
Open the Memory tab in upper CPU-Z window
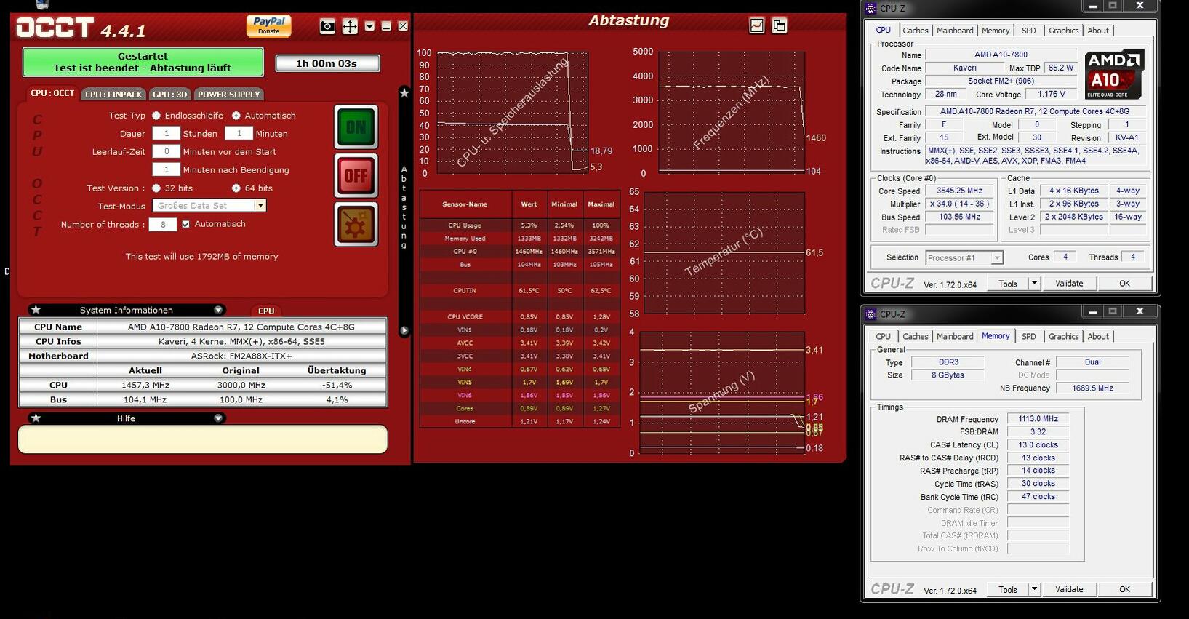[996, 31]
